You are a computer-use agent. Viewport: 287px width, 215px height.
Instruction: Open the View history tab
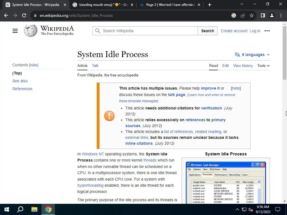point(243,66)
